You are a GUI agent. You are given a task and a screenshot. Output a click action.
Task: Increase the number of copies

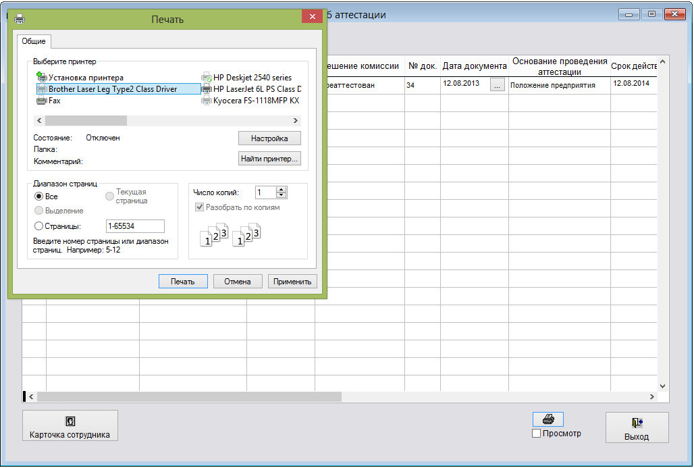coord(282,189)
